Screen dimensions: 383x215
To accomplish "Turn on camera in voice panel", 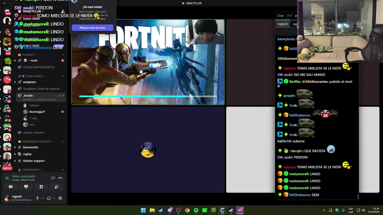I will tap(11, 187).
